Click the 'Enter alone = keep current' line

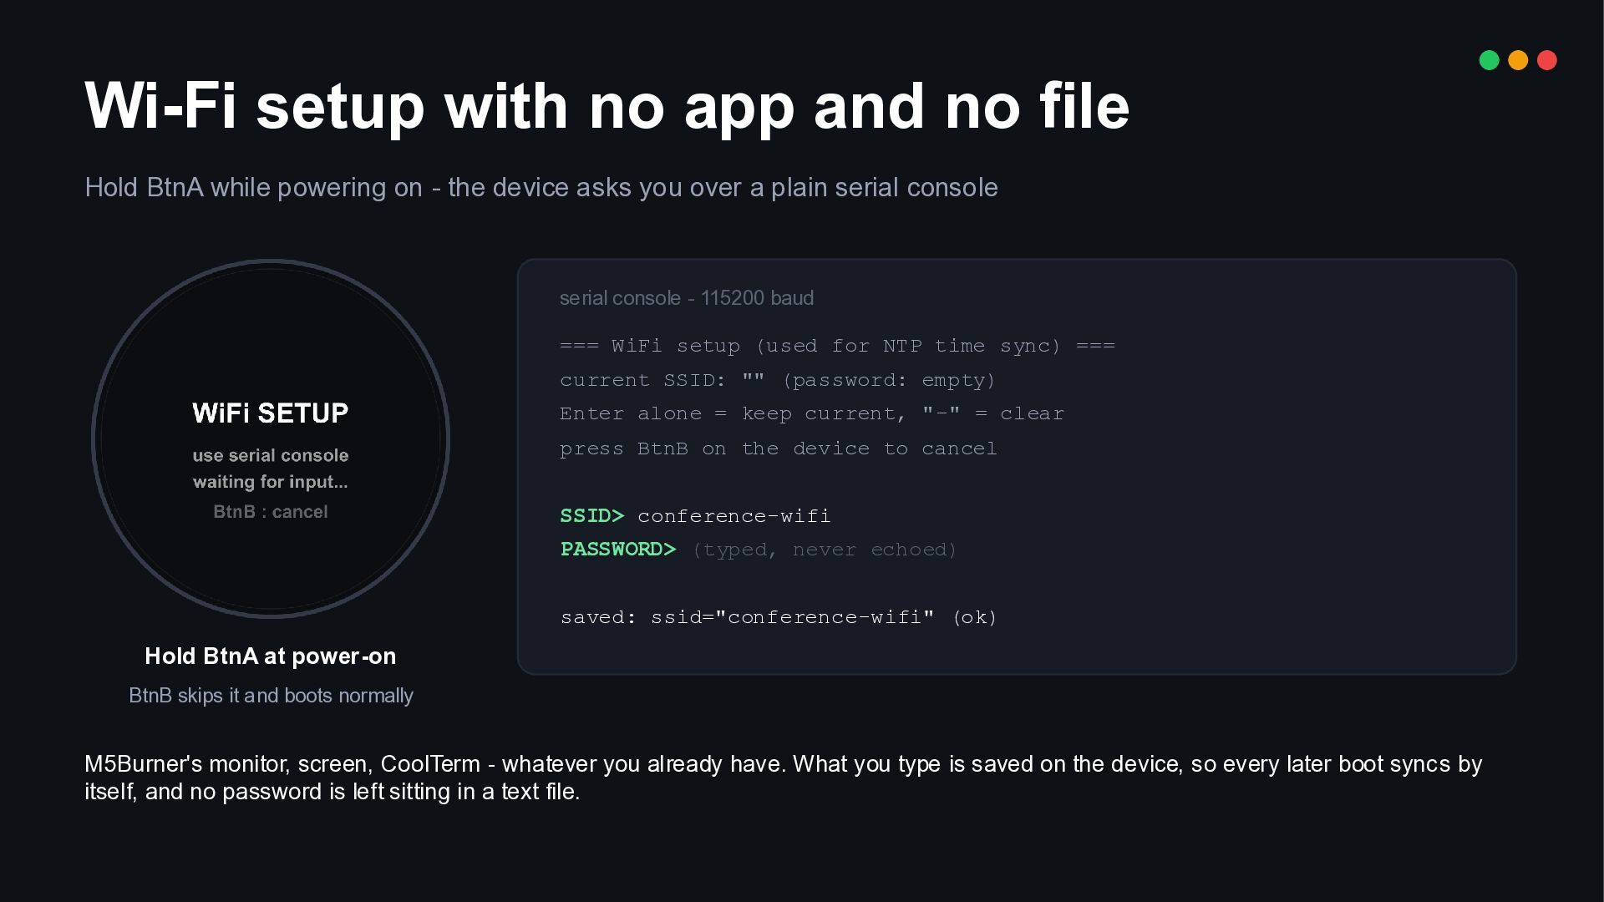click(812, 413)
